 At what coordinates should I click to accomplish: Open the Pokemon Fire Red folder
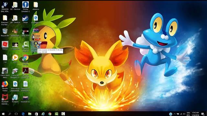tap(5, 20)
